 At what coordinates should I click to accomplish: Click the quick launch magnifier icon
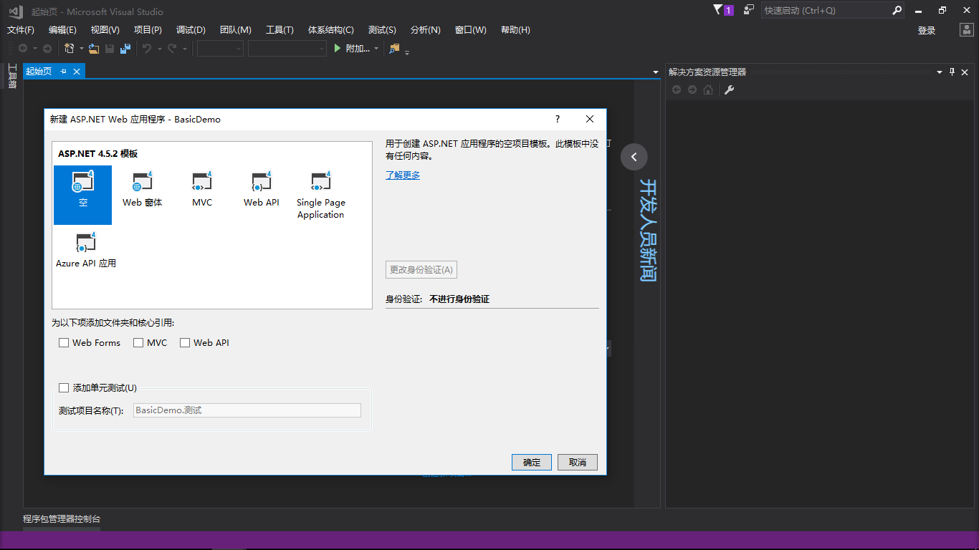point(897,11)
